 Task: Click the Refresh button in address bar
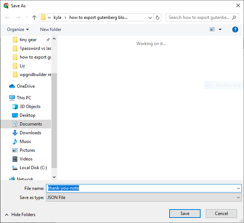pyautogui.click(x=158, y=17)
